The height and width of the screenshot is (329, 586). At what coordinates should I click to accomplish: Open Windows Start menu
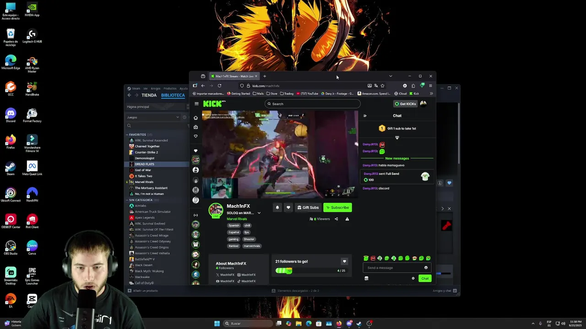click(x=217, y=324)
